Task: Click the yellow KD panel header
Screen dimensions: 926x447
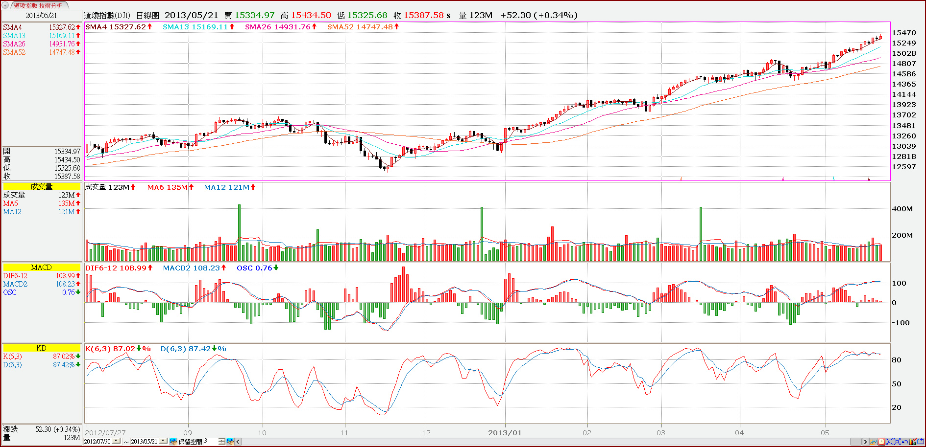Action: [x=41, y=348]
